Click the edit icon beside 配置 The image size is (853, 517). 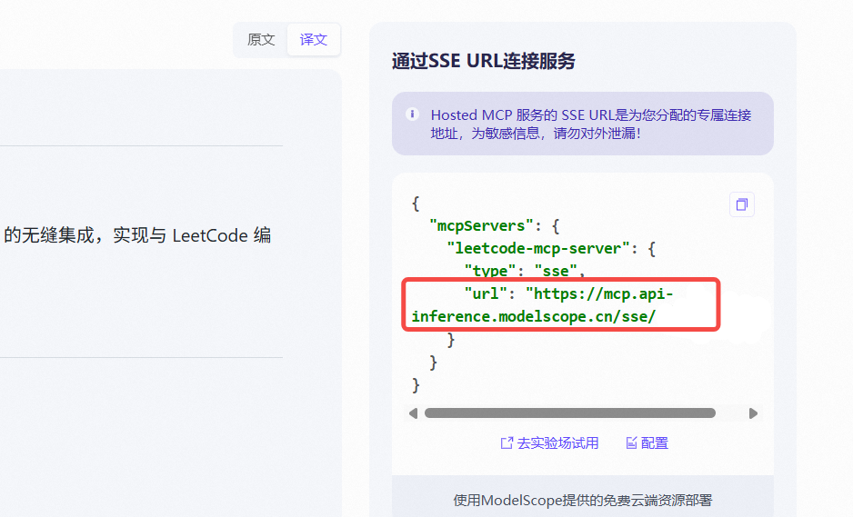click(x=631, y=443)
